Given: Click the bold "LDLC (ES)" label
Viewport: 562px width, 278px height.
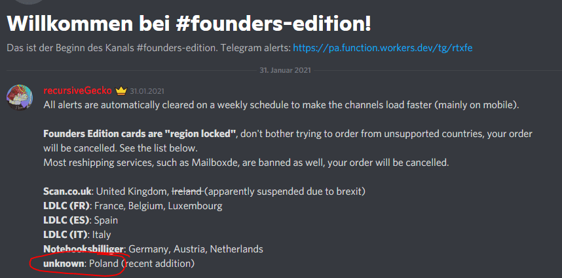Looking at the screenshot, I should coord(66,220).
